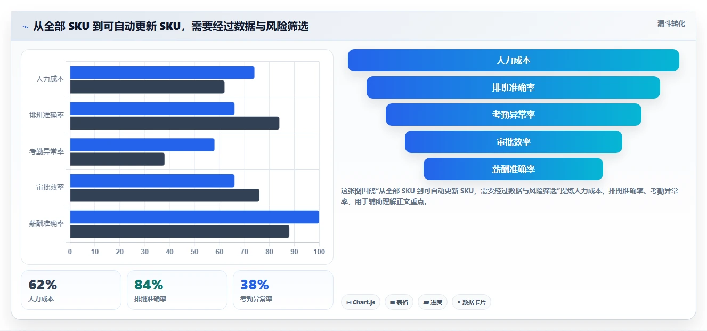Viewport: 707px width, 331px height.
Task: Open the 38% 考勤异常率 stat card
Action: tap(283, 290)
